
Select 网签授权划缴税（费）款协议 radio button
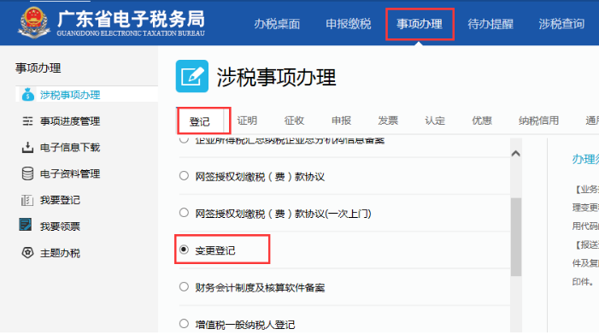184,176
